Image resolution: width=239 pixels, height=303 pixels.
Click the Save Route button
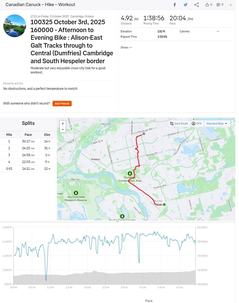pyautogui.click(x=179, y=123)
